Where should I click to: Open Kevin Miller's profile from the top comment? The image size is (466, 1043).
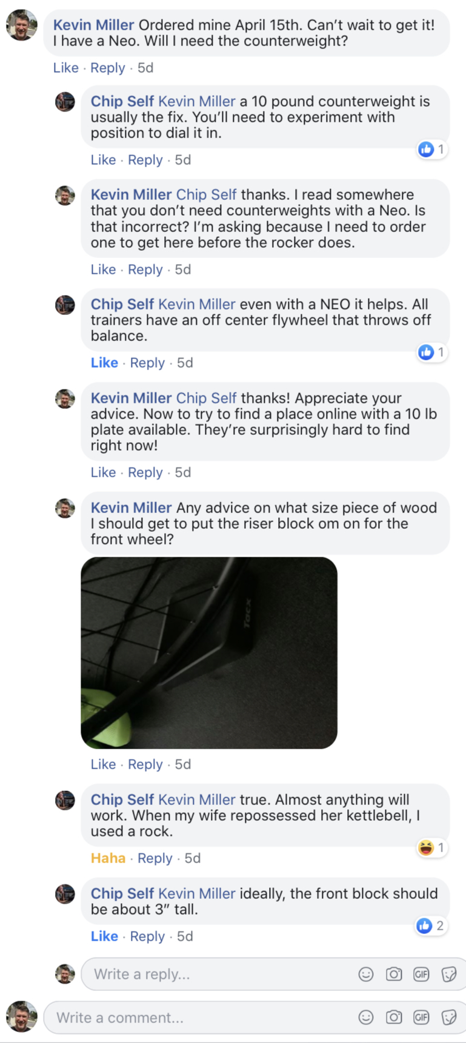coord(94,25)
